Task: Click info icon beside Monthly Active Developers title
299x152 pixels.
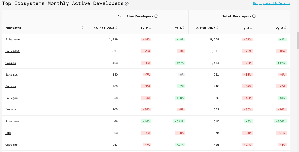Action: pyautogui.click(x=127, y=4)
